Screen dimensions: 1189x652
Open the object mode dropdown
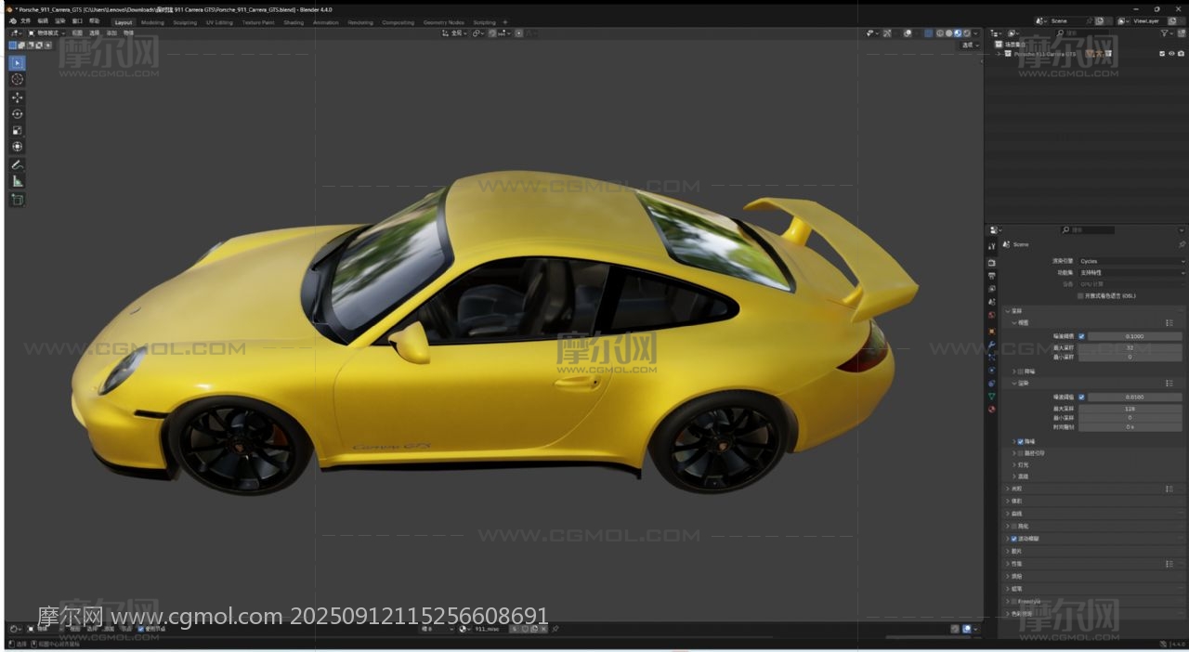(47, 33)
